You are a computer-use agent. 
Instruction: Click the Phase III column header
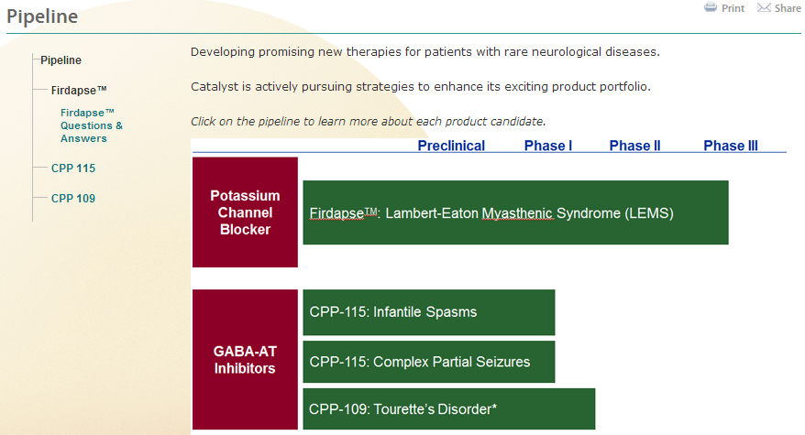coord(731,146)
